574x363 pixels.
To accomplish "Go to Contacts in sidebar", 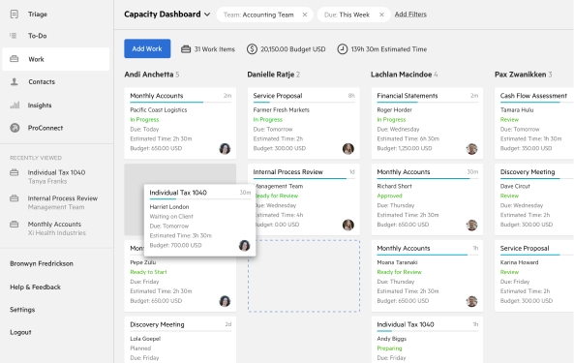I will [42, 82].
